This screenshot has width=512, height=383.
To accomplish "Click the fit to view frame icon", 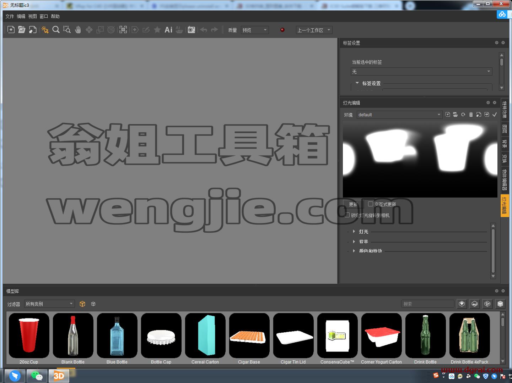I will coord(123,30).
